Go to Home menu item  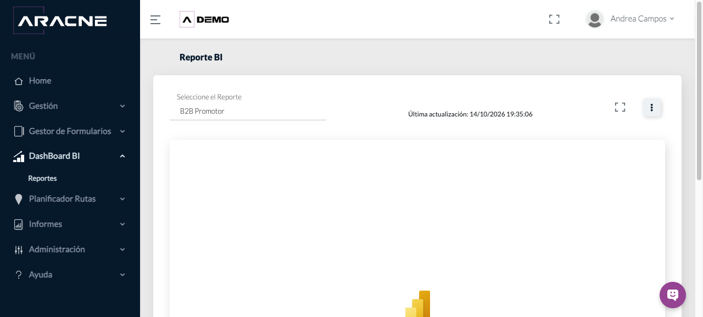(x=40, y=81)
